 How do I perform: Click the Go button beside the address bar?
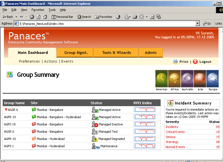pyautogui.click(x=207, y=23)
